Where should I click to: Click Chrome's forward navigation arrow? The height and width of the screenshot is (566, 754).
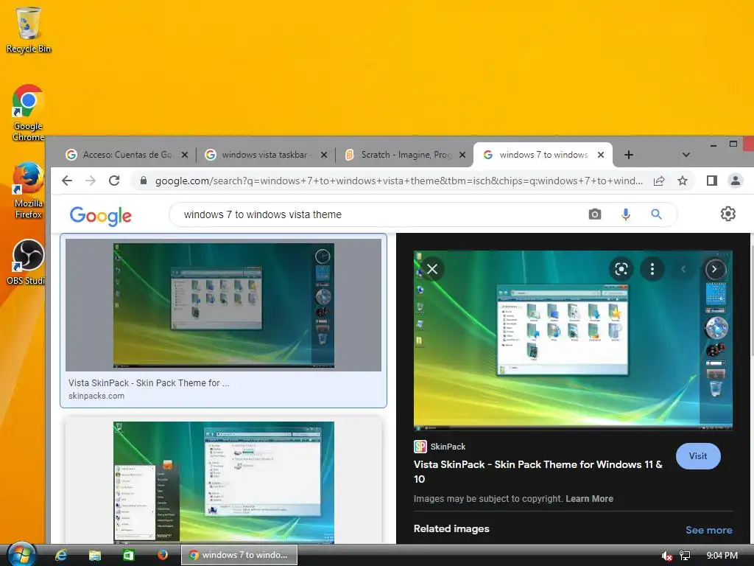90,181
